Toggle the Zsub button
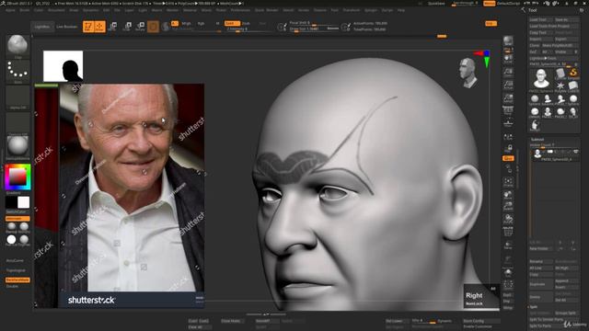589x331 pixels. tap(246, 23)
